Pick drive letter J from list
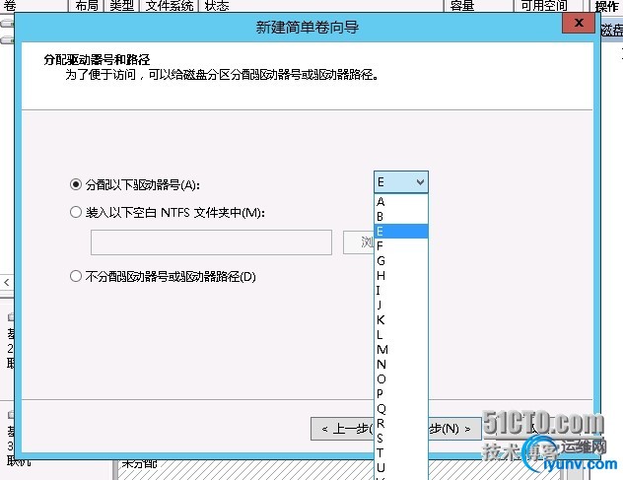 coord(401,305)
